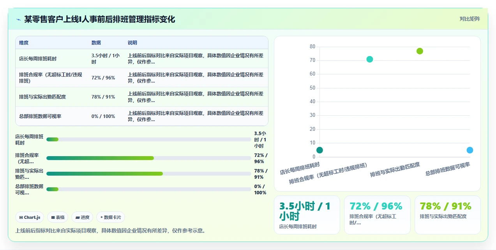
Task: Click the 店长每周排班耗时 label beside its progress bar
Action: pyautogui.click(x=29, y=139)
